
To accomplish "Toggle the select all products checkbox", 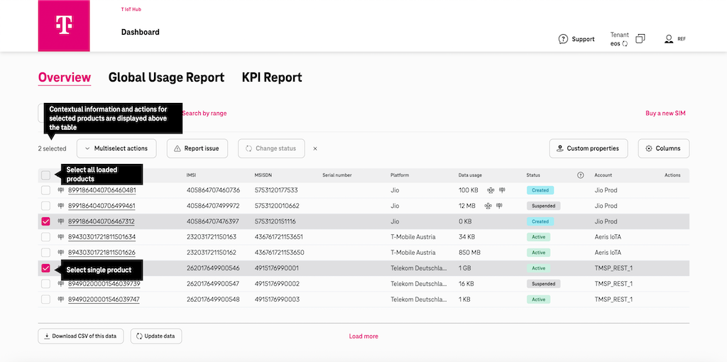I will (x=45, y=175).
